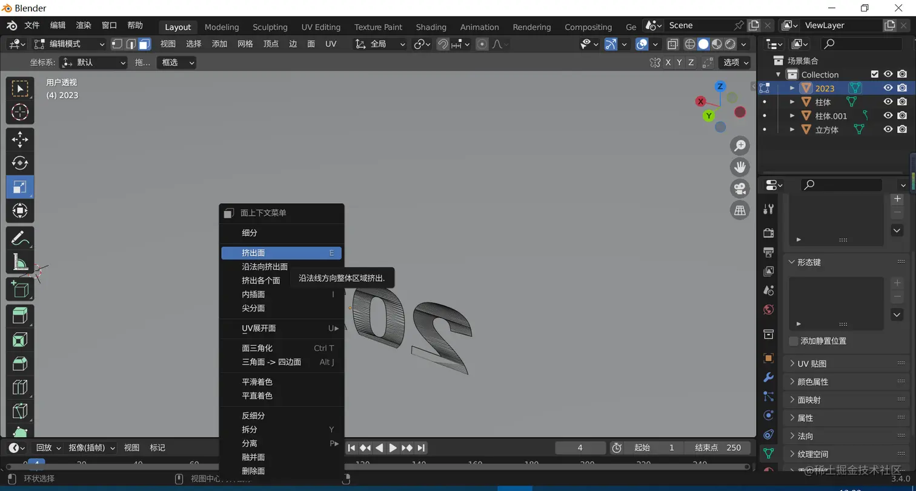Screen dimensions: 916x491
Task: Open the 全局 transform orientation dropdown
Action: (x=380, y=44)
